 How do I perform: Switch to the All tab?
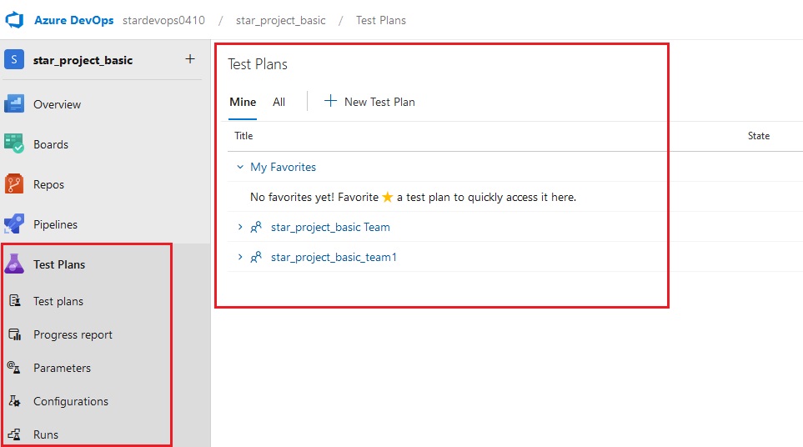pyautogui.click(x=279, y=102)
